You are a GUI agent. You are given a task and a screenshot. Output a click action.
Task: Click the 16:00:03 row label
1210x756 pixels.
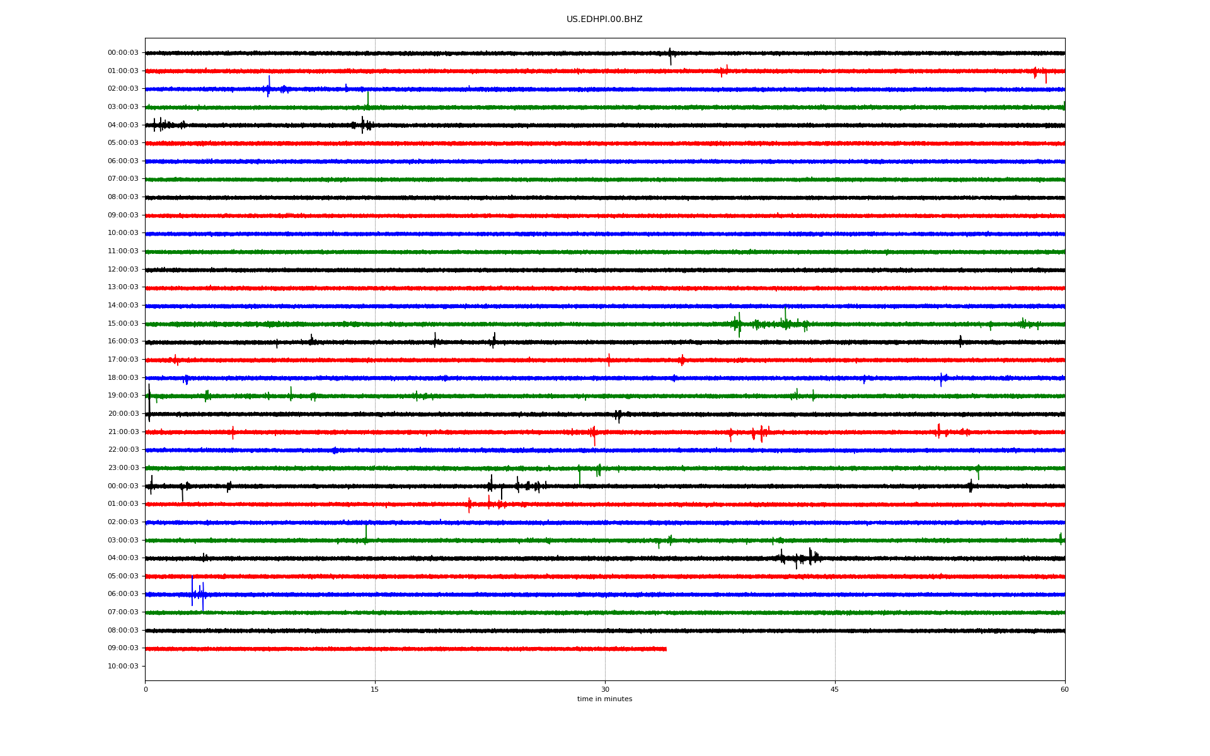[x=123, y=341]
